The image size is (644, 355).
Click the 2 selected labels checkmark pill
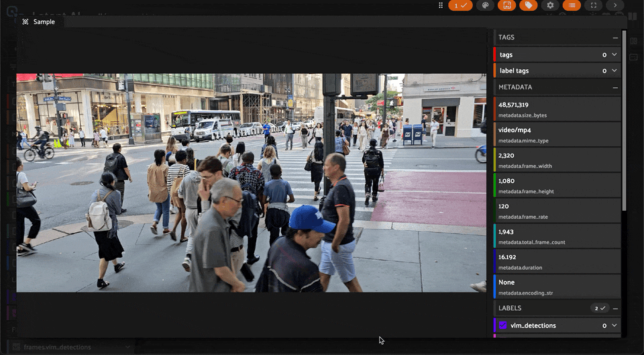599,308
